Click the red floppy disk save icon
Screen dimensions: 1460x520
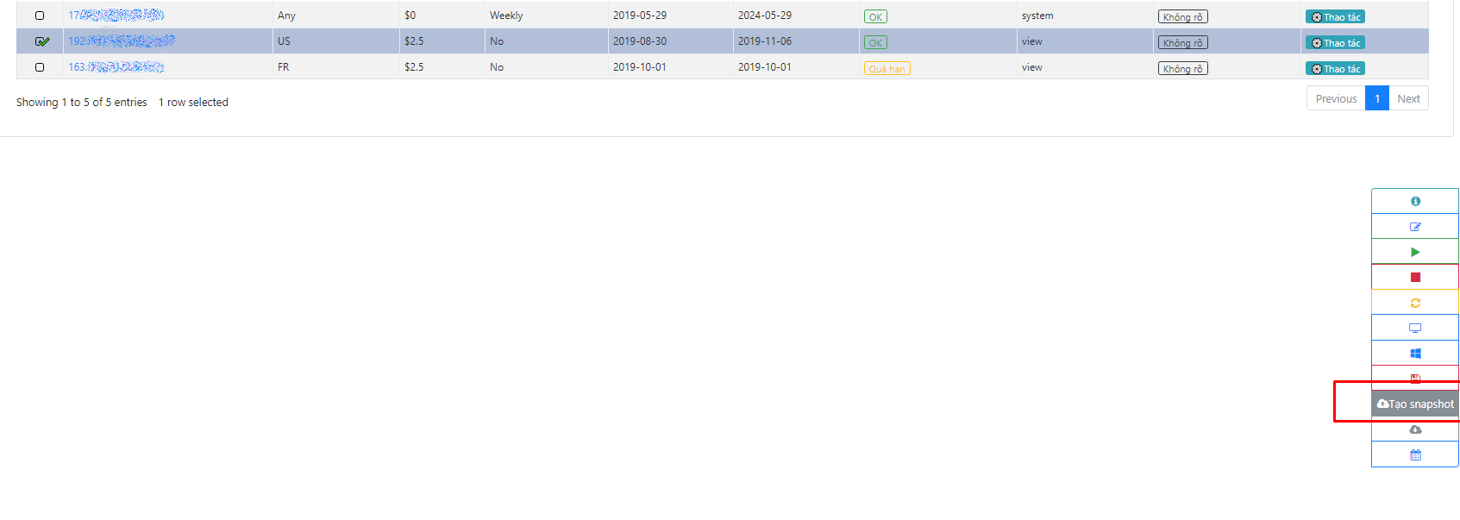[x=1414, y=378]
